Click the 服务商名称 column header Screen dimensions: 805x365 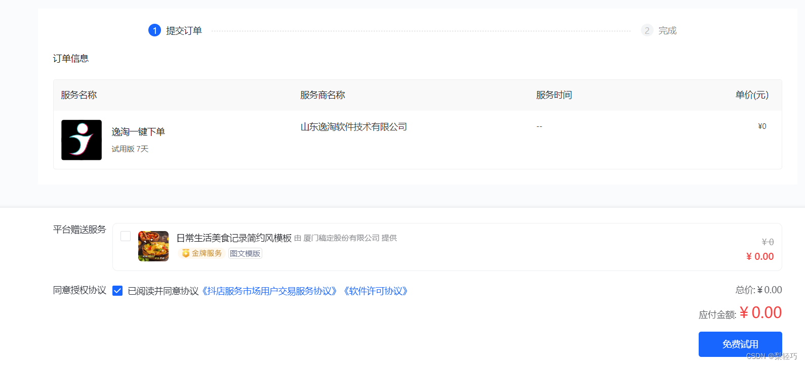pos(323,95)
